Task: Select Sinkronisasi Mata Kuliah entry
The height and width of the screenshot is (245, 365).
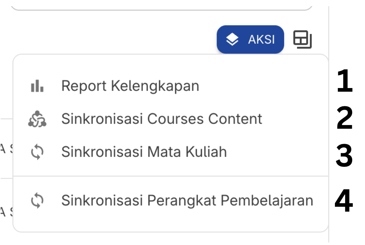Action: tap(171, 152)
